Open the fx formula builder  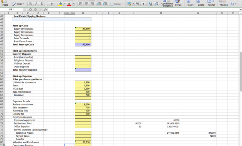46,10
